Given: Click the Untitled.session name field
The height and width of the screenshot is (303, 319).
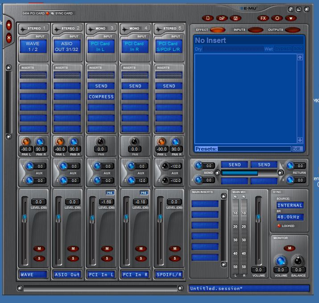Looking at the screenshot, I should pyautogui.click(x=249, y=289).
